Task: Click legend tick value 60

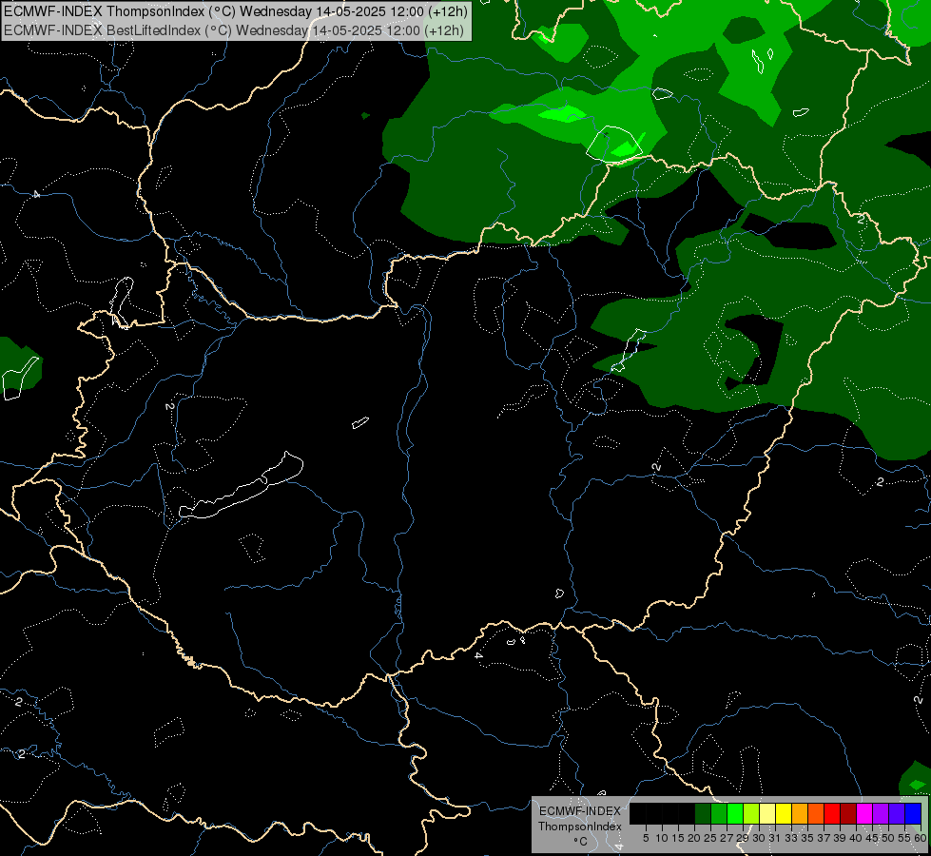Action: (920, 838)
